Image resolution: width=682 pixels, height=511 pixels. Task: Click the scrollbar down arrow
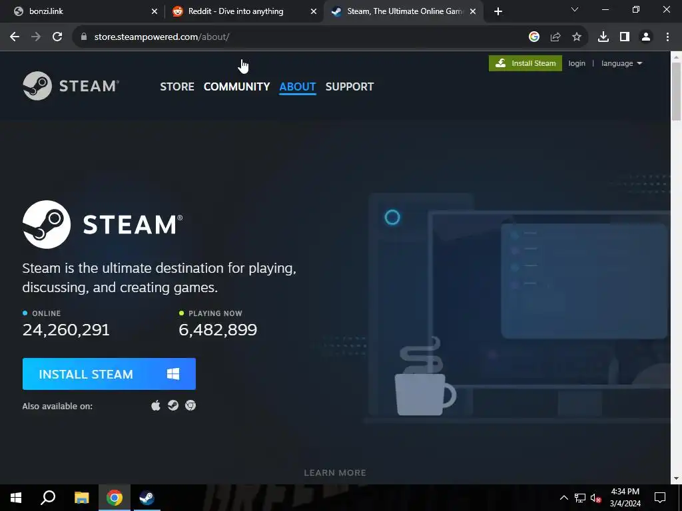tap(677, 478)
